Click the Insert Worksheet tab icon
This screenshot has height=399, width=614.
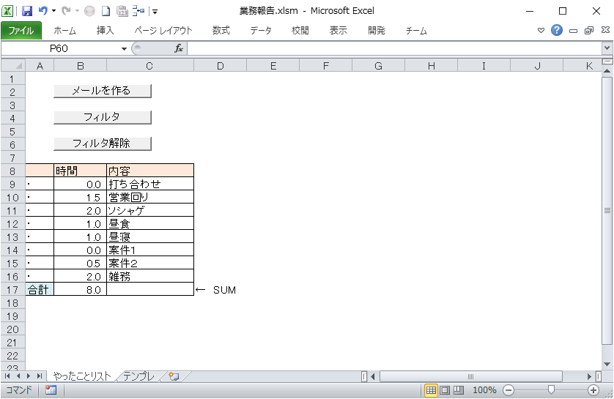tap(174, 376)
